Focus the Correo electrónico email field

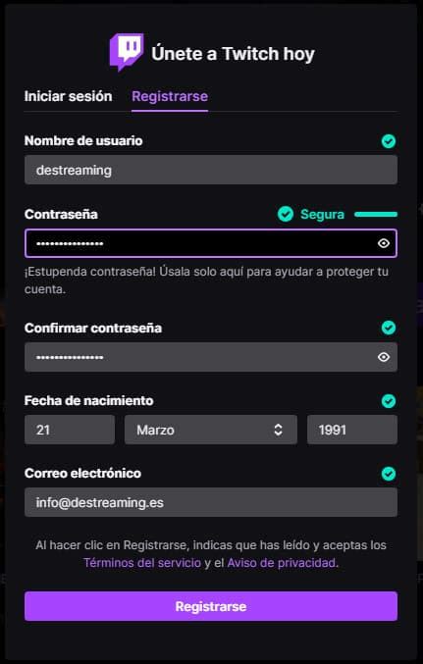point(211,502)
